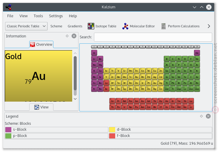
Task: Click the Overview tab hydrogen icon
Action: point(33,45)
